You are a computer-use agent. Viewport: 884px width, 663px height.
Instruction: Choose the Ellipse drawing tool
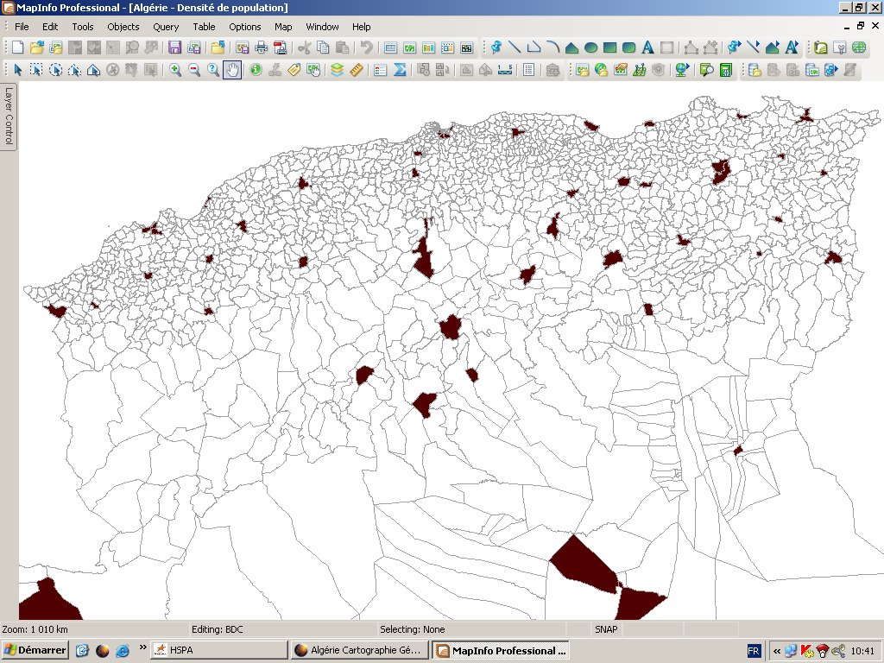pyautogui.click(x=590, y=47)
